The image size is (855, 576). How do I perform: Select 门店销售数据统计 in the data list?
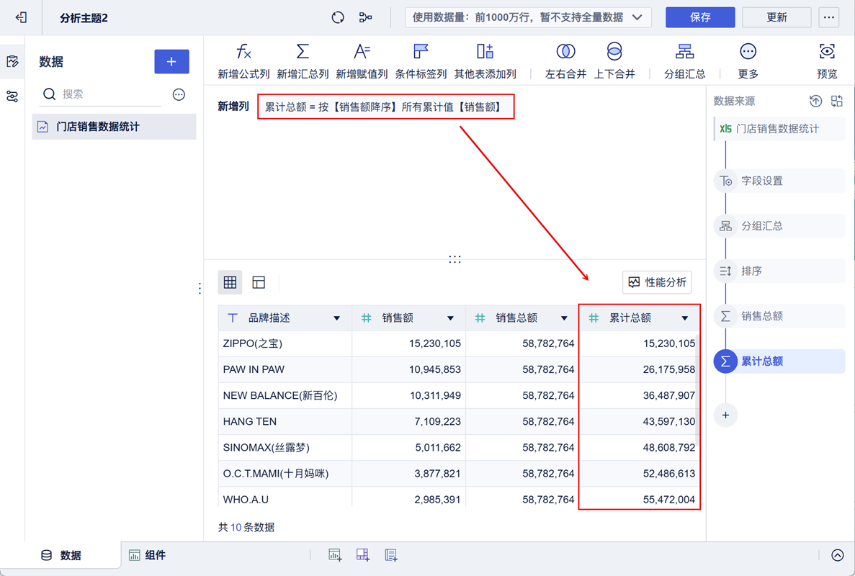click(x=98, y=127)
